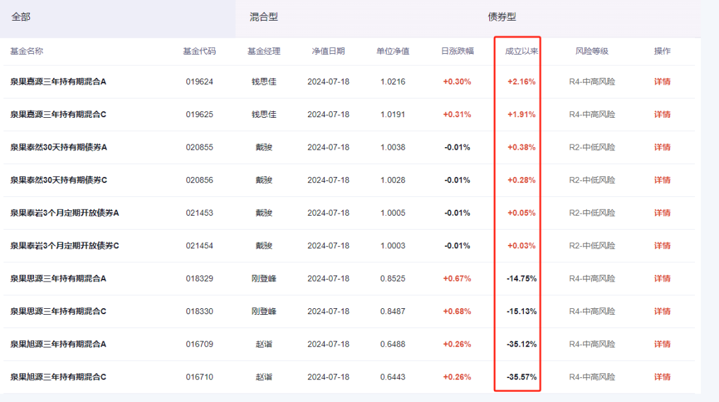Click the 基金代码 column header
The image size is (719, 402).
(x=200, y=51)
